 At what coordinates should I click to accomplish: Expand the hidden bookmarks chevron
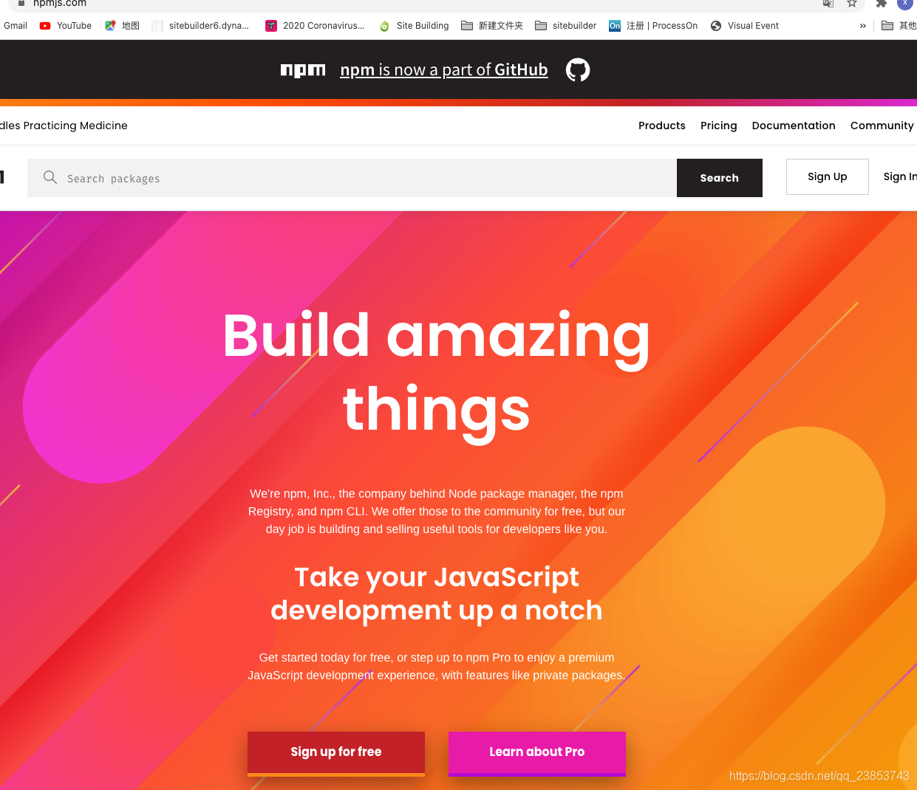coord(862,25)
